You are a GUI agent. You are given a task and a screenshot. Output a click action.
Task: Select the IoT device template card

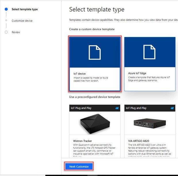tap(95, 64)
